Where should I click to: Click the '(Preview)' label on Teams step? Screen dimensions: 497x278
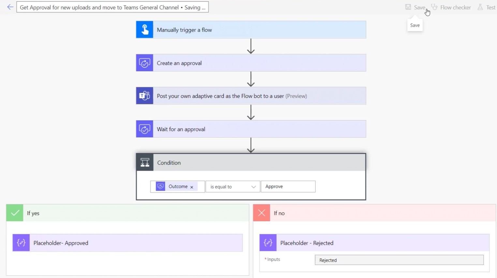296,96
